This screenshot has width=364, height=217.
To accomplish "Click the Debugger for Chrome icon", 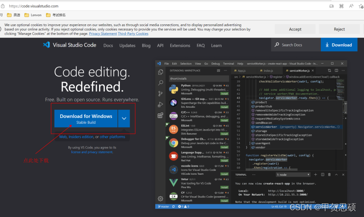I will [x=173, y=143].
